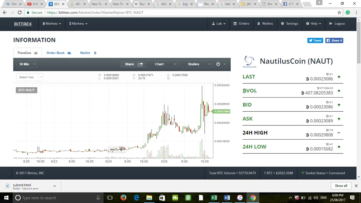Click the LAST price up arrow
Image resolution: width=361 pixels, height=203 pixels.
point(339,77)
